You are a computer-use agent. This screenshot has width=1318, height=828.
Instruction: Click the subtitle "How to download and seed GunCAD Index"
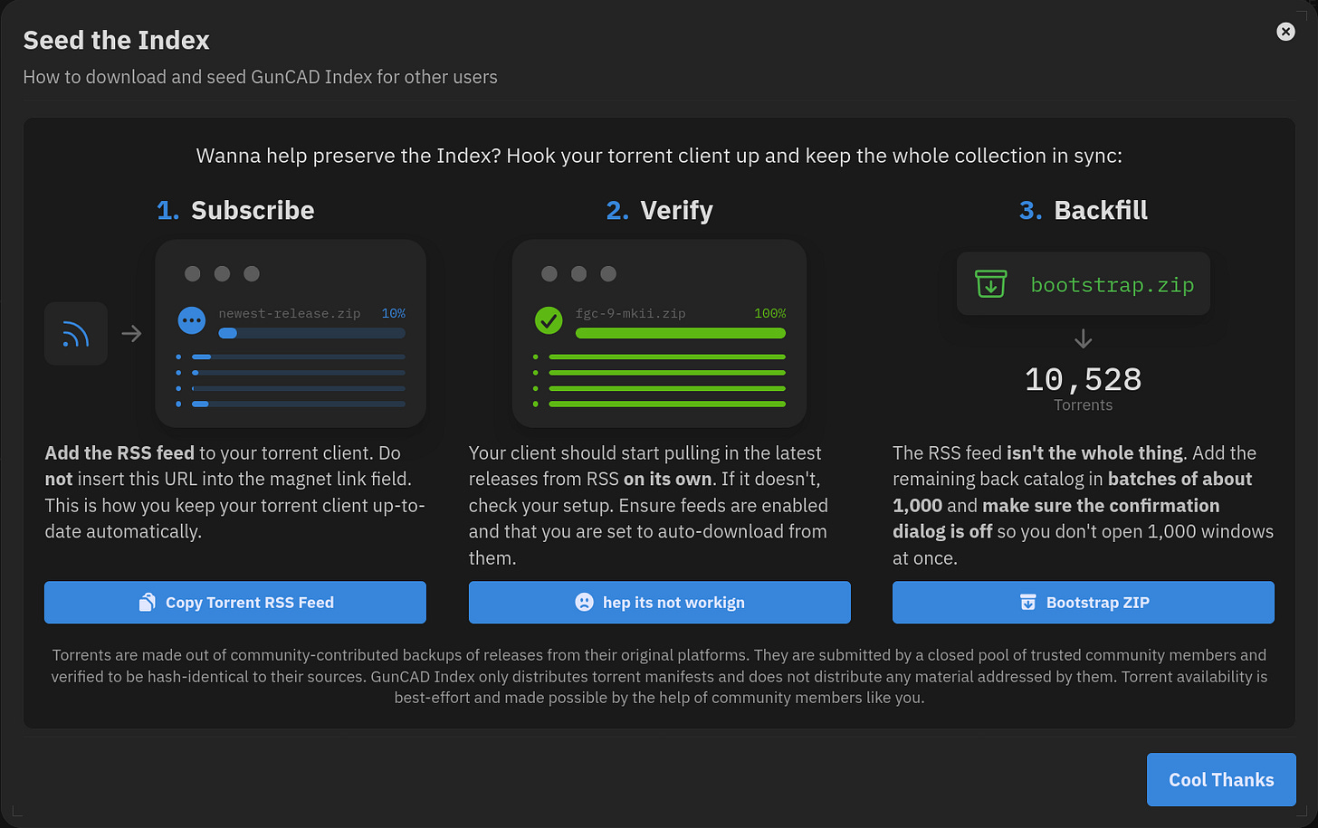click(x=260, y=78)
